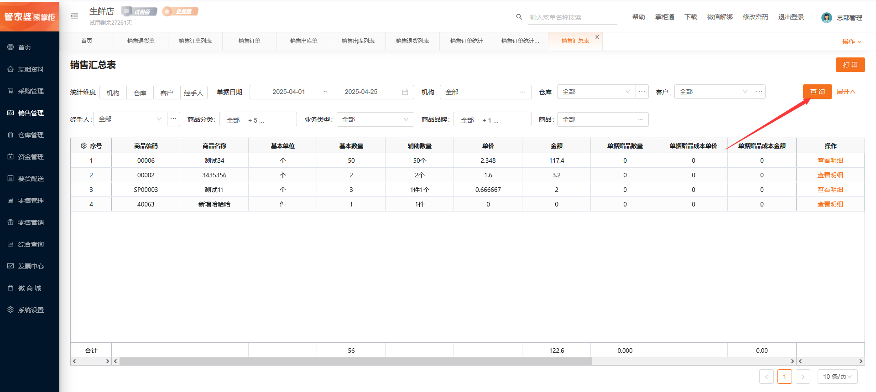Select 经手人 statistics dimension
The height and width of the screenshot is (392, 876).
[x=194, y=93]
